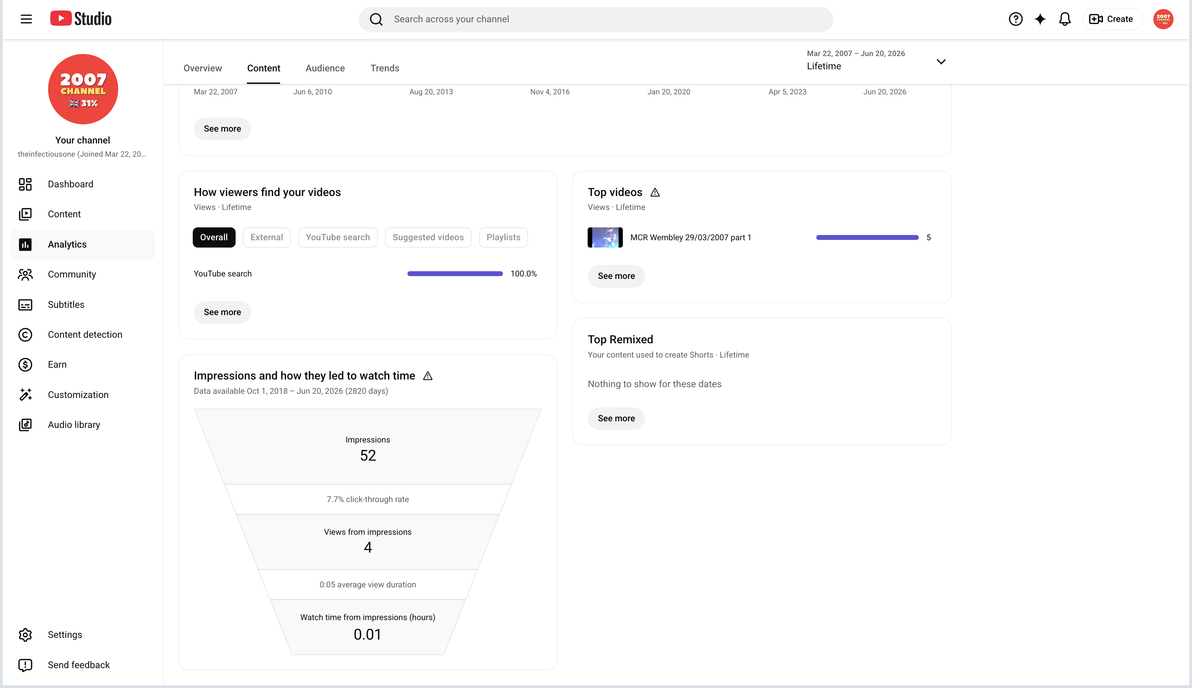This screenshot has width=1192, height=688.
Task: Switch to the Overview tab
Action: (x=203, y=68)
